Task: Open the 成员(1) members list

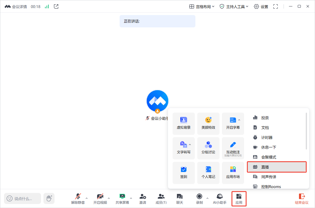Action: point(161,199)
